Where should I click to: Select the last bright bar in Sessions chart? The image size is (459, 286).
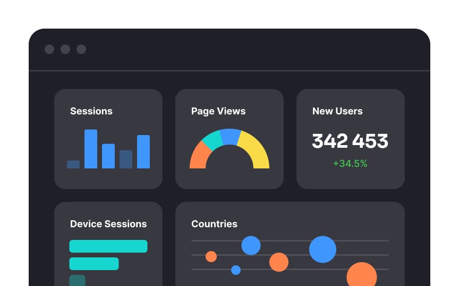pos(143,151)
